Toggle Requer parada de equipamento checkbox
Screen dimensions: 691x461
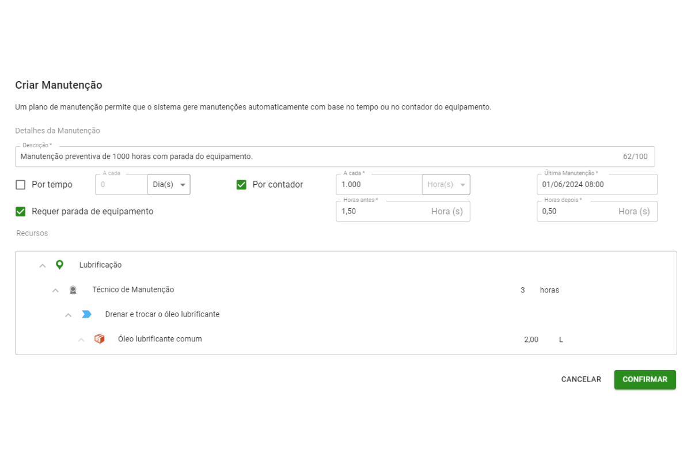pyautogui.click(x=21, y=211)
